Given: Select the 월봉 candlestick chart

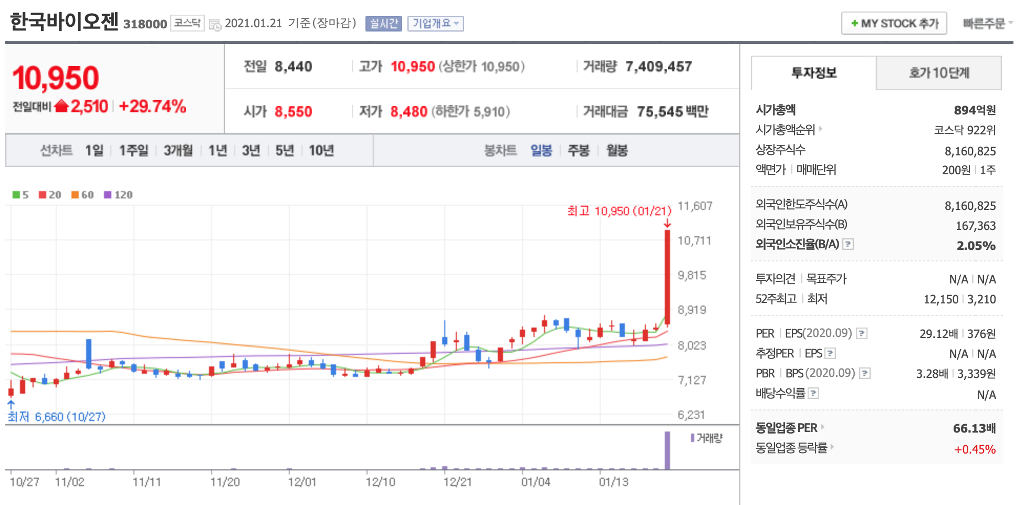Looking at the screenshot, I should click(x=617, y=151).
